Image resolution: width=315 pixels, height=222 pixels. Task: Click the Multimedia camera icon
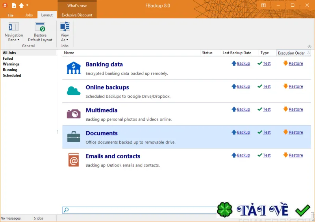(x=74, y=114)
